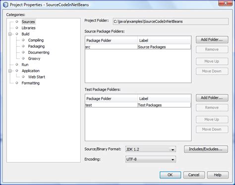Click the bullet icon beside Sources
This screenshot has height=185, width=235.
17,21
